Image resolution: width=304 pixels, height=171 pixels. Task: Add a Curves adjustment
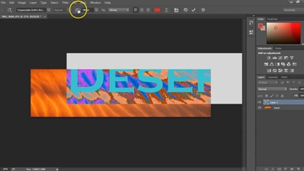(x=280, y=58)
